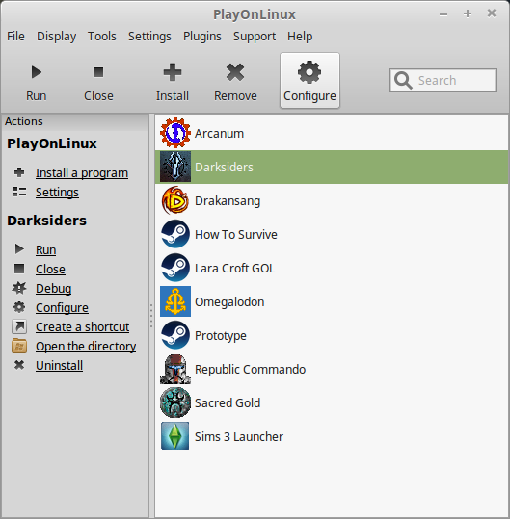The height and width of the screenshot is (519, 510).
Task: Open the File menu
Action: coord(15,36)
